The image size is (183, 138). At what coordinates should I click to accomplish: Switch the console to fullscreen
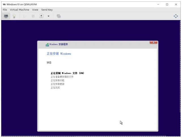pos(176,16)
